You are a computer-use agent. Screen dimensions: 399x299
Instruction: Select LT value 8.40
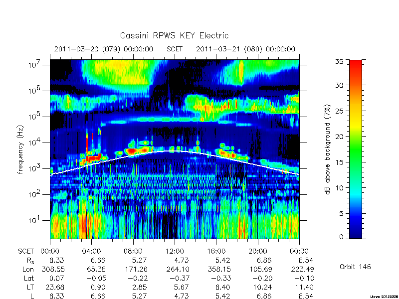pyautogui.click(x=222, y=287)
